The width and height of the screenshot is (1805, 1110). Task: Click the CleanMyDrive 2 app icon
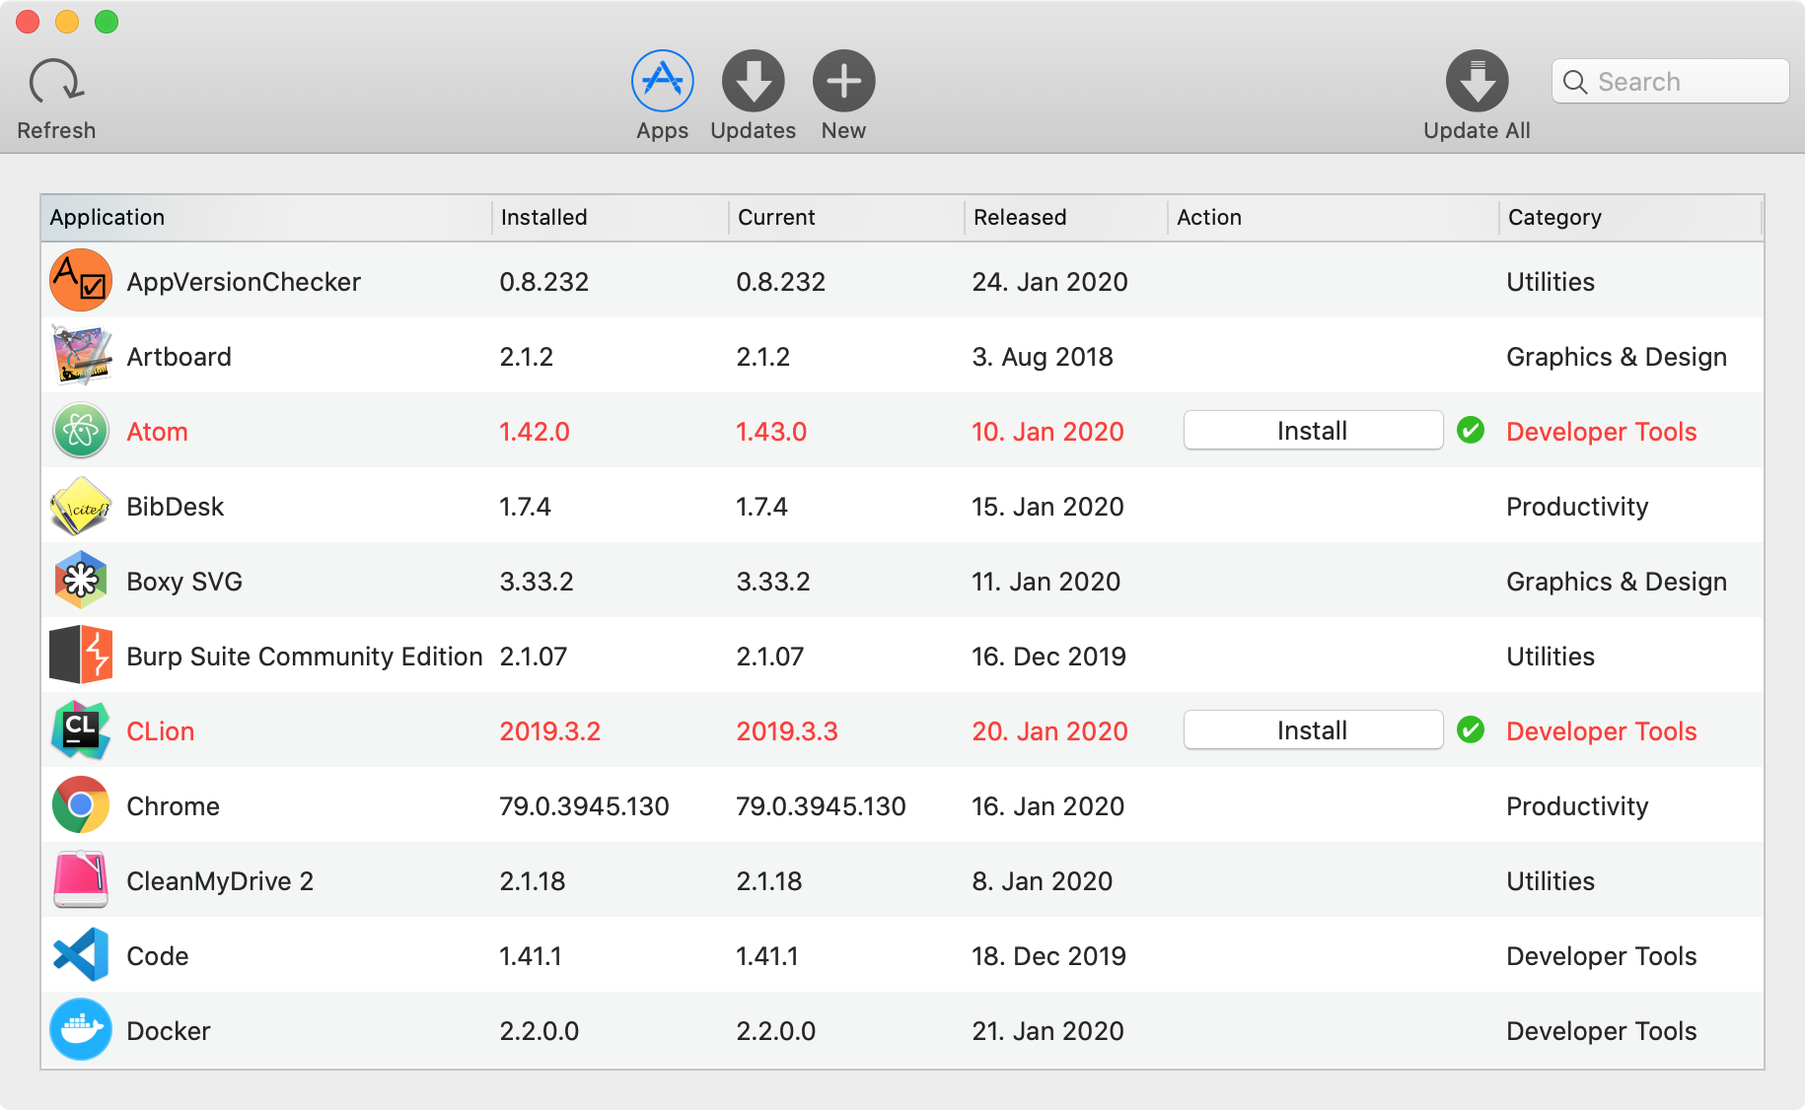81,880
